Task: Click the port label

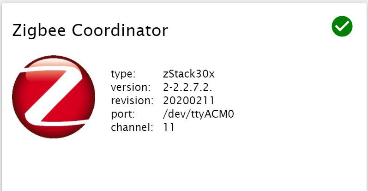Action: [123, 114]
